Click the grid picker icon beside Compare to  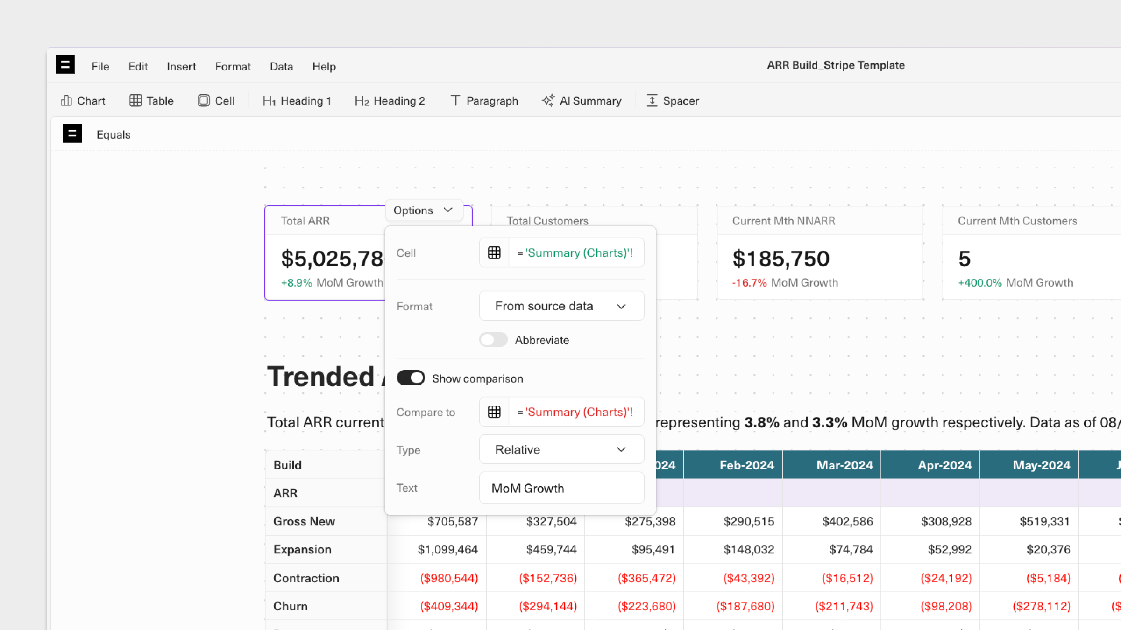point(494,412)
